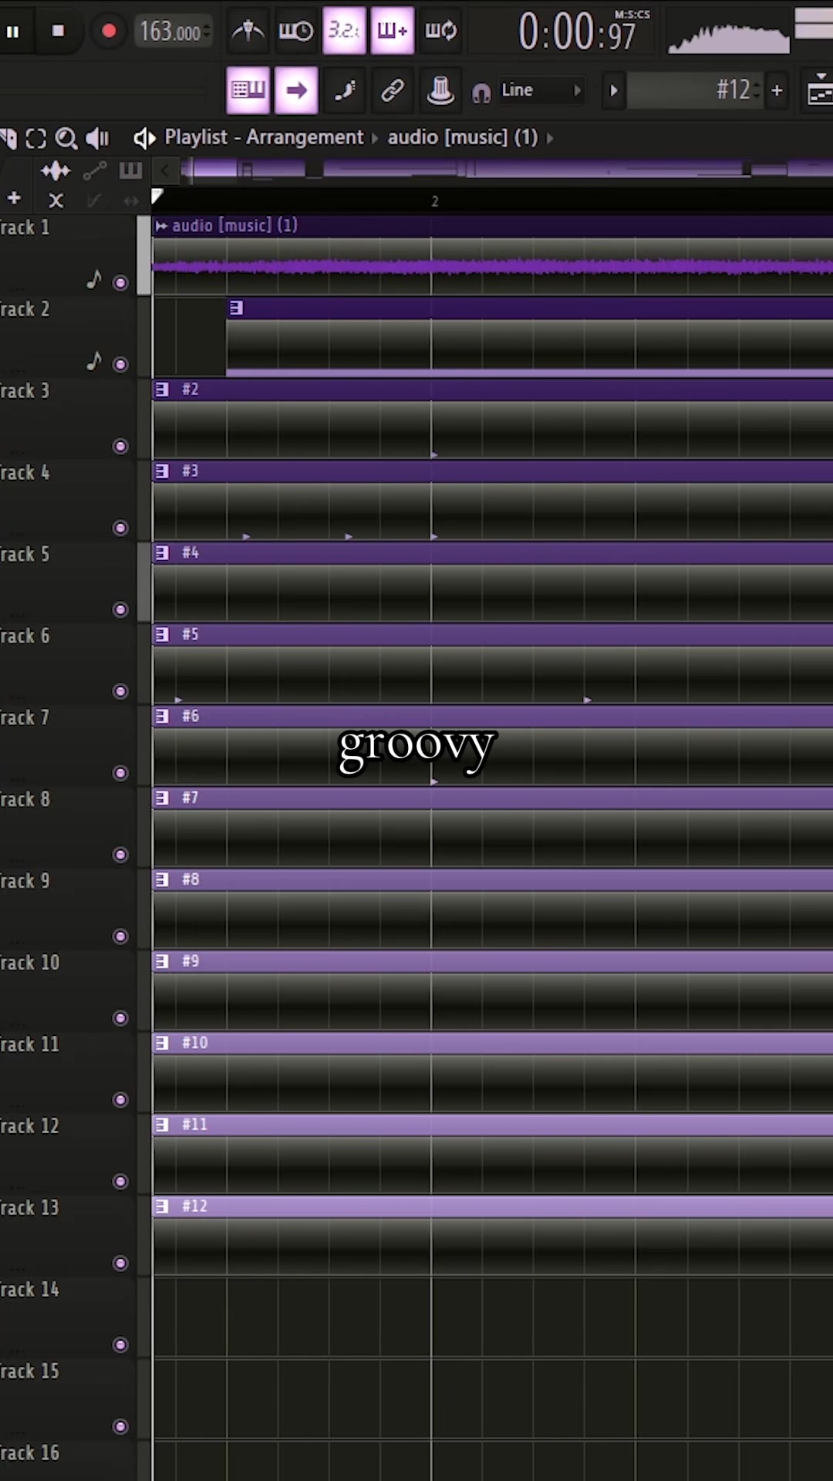Select the #10 pattern clip title

coord(194,1043)
